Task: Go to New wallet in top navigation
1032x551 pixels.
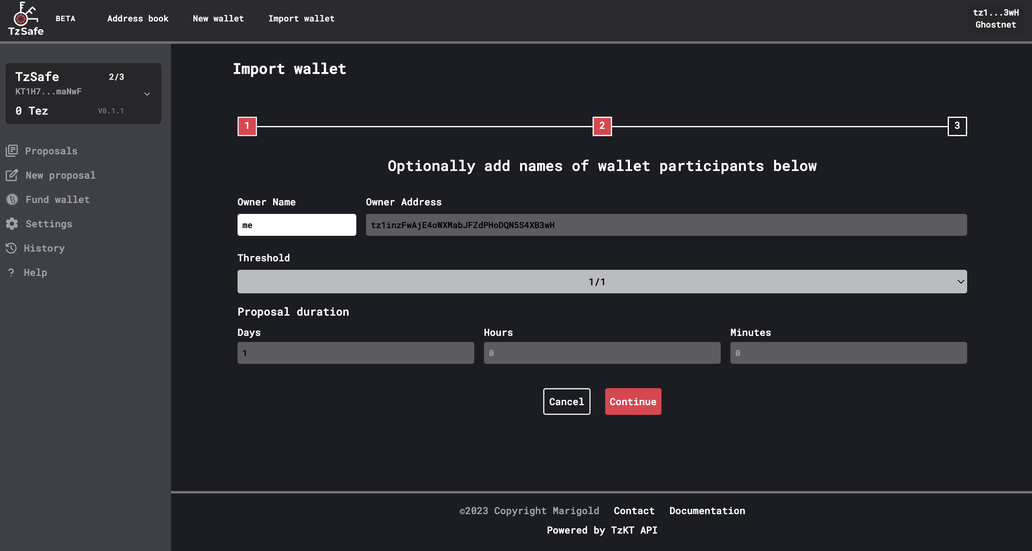Action: click(x=218, y=19)
